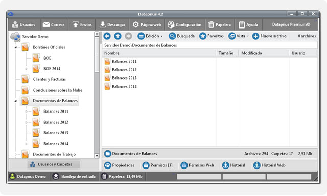Open Permisos Web settings
Screen dimensions: 327x196
click(197, 165)
